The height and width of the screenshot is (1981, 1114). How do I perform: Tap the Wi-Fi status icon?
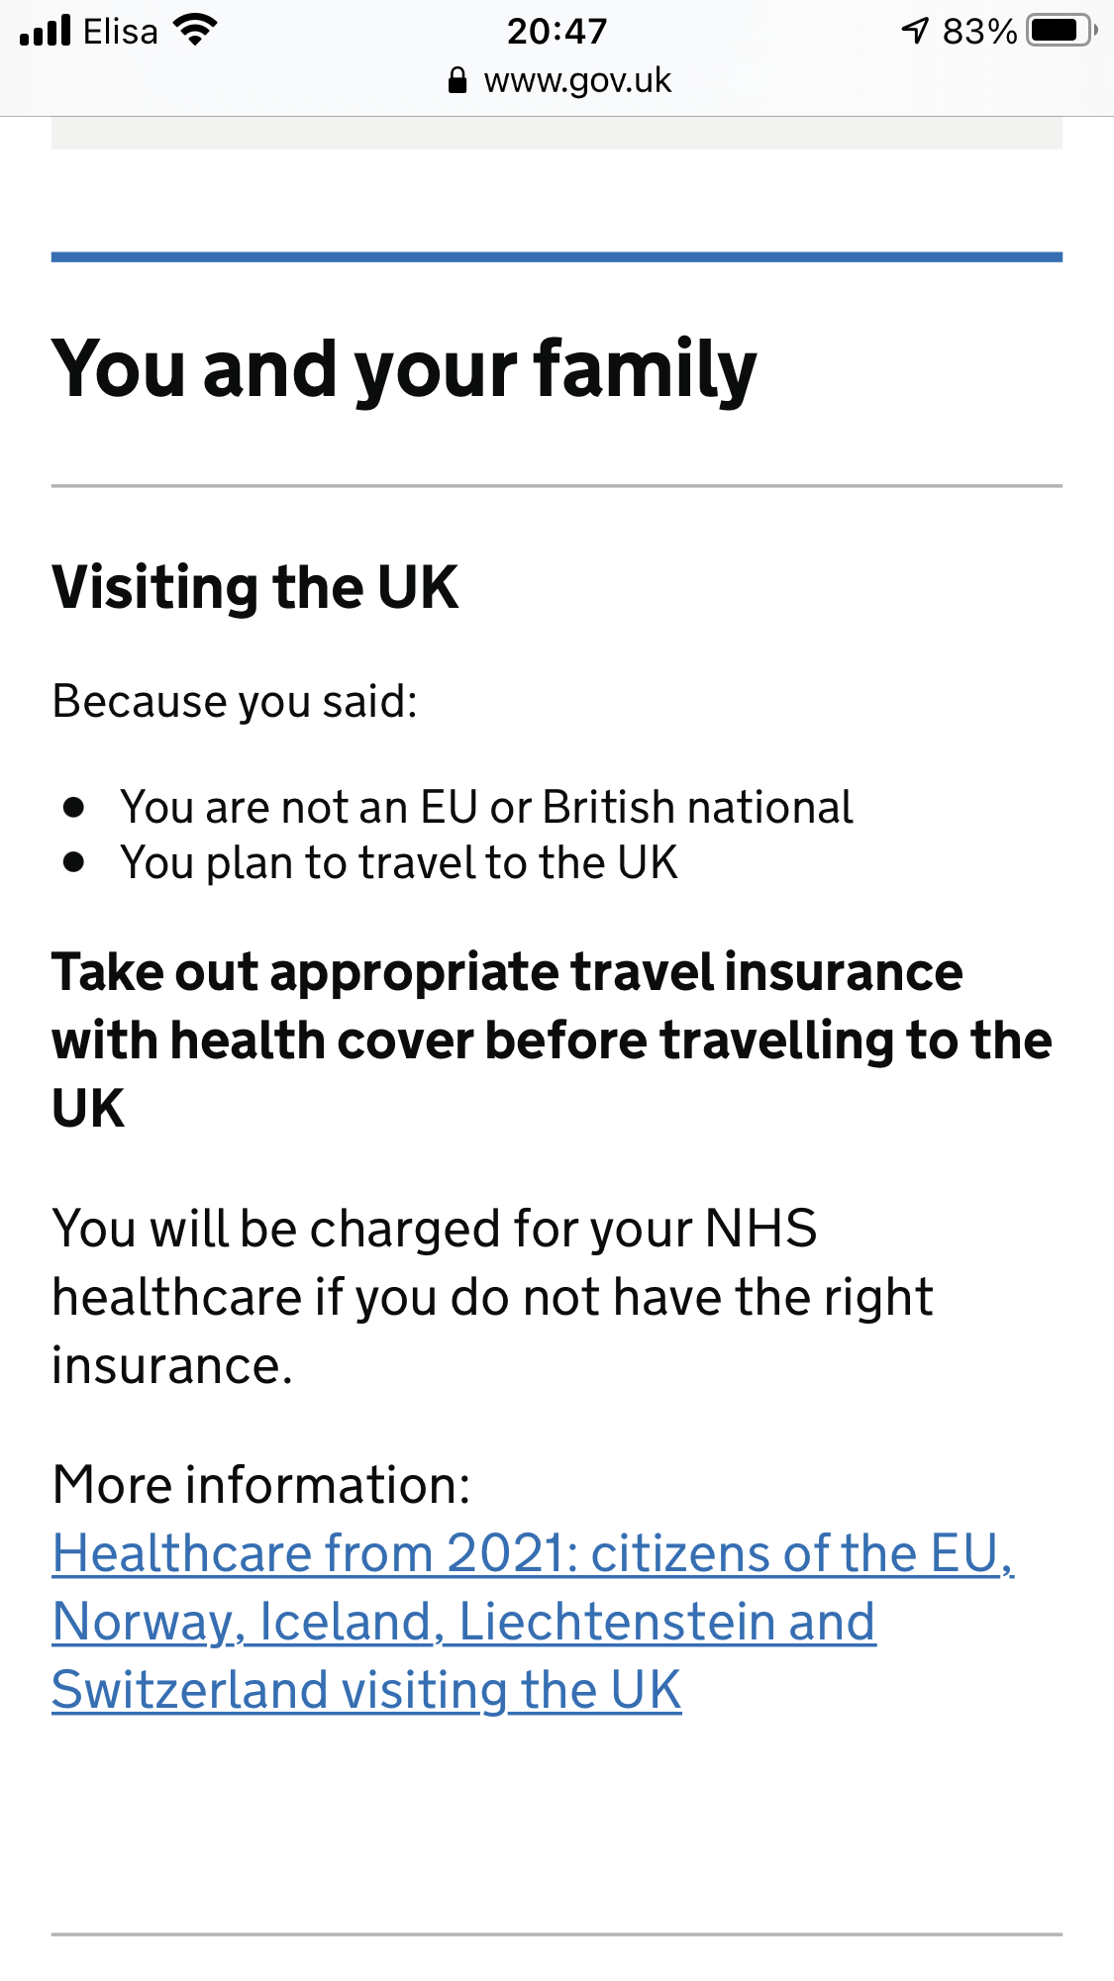point(195,31)
